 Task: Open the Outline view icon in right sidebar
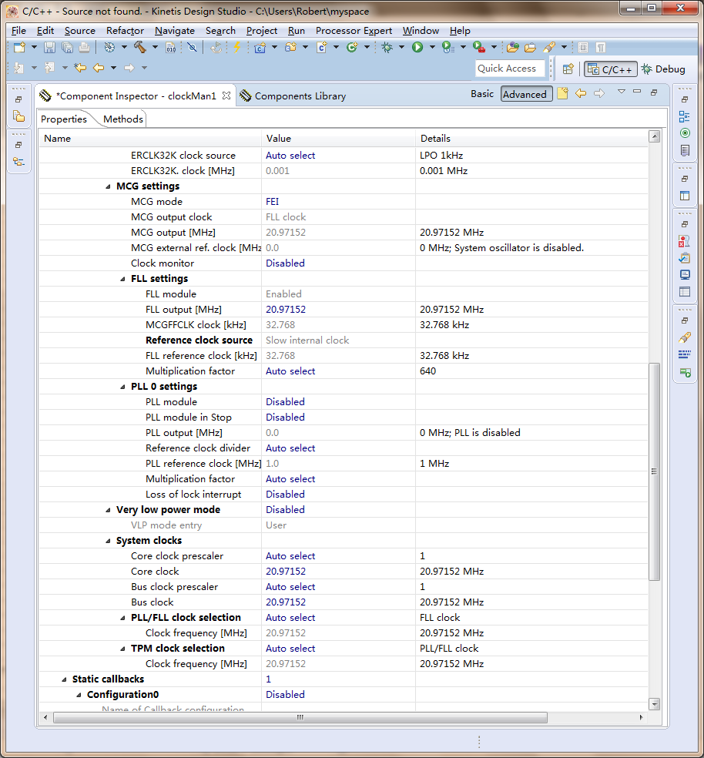pyautogui.click(x=684, y=116)
